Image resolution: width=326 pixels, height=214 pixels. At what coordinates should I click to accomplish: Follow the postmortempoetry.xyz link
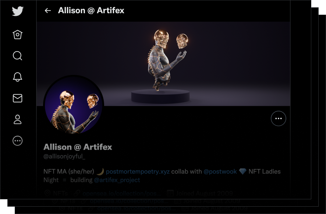point(138,171)
